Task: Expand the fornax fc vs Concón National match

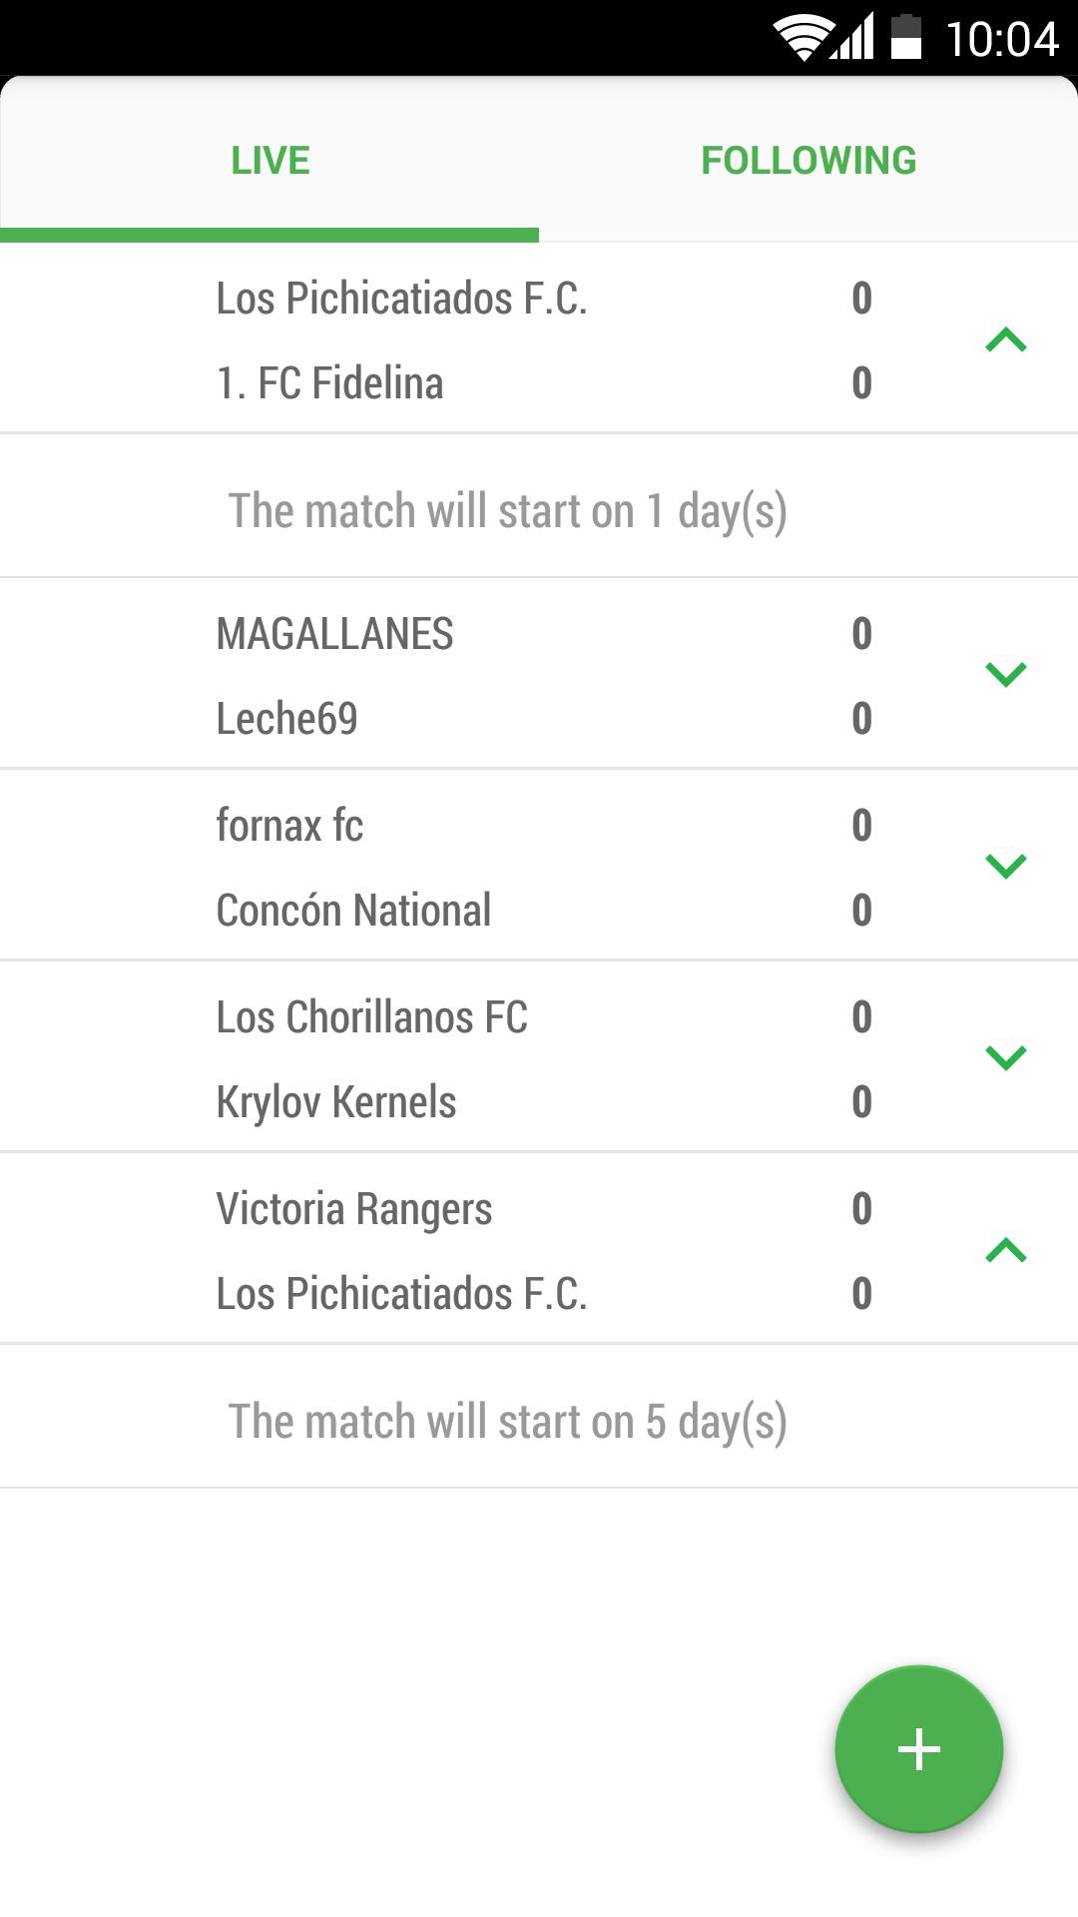Action: (x=1008, y=867)
